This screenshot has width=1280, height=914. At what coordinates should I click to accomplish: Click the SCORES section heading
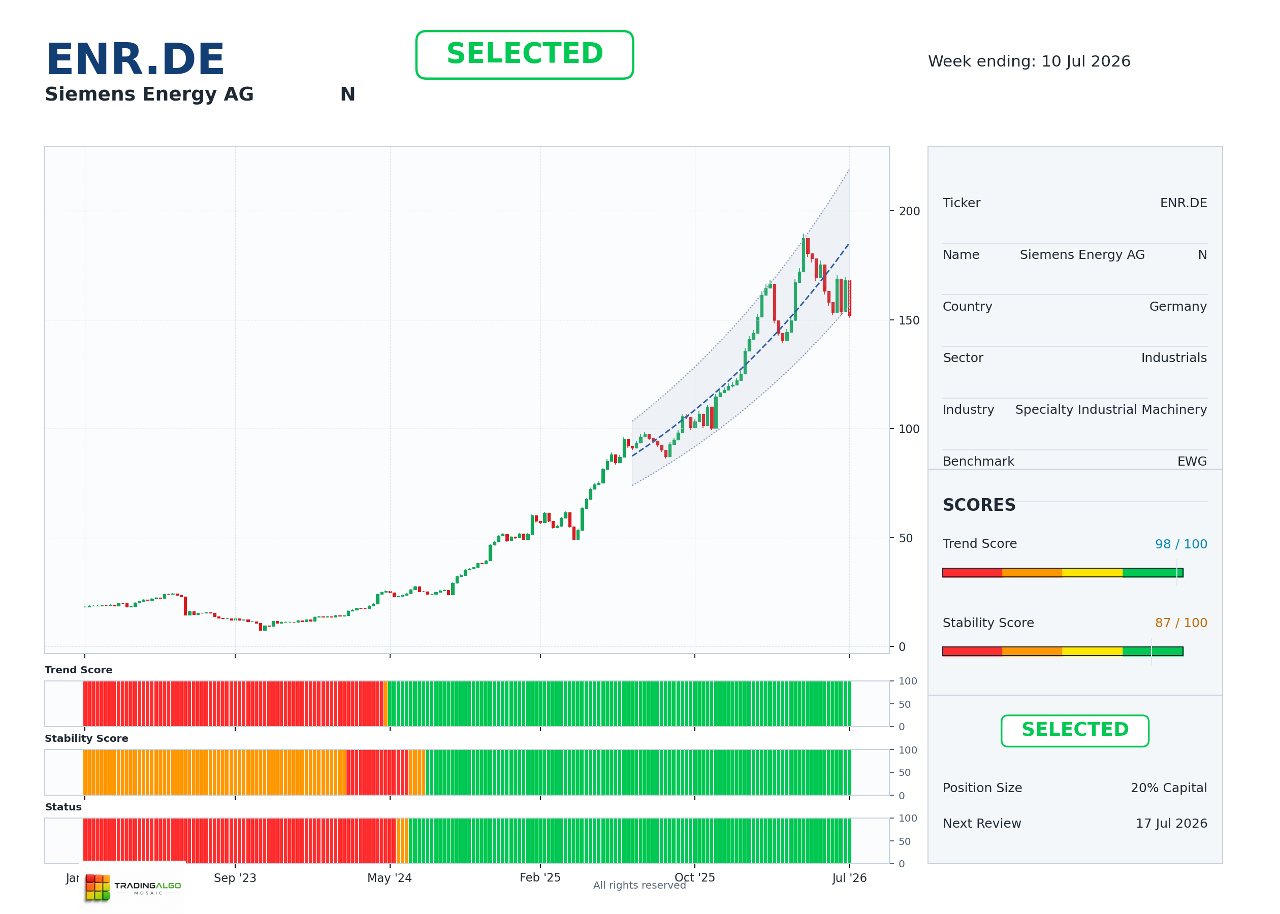(979, 505)
